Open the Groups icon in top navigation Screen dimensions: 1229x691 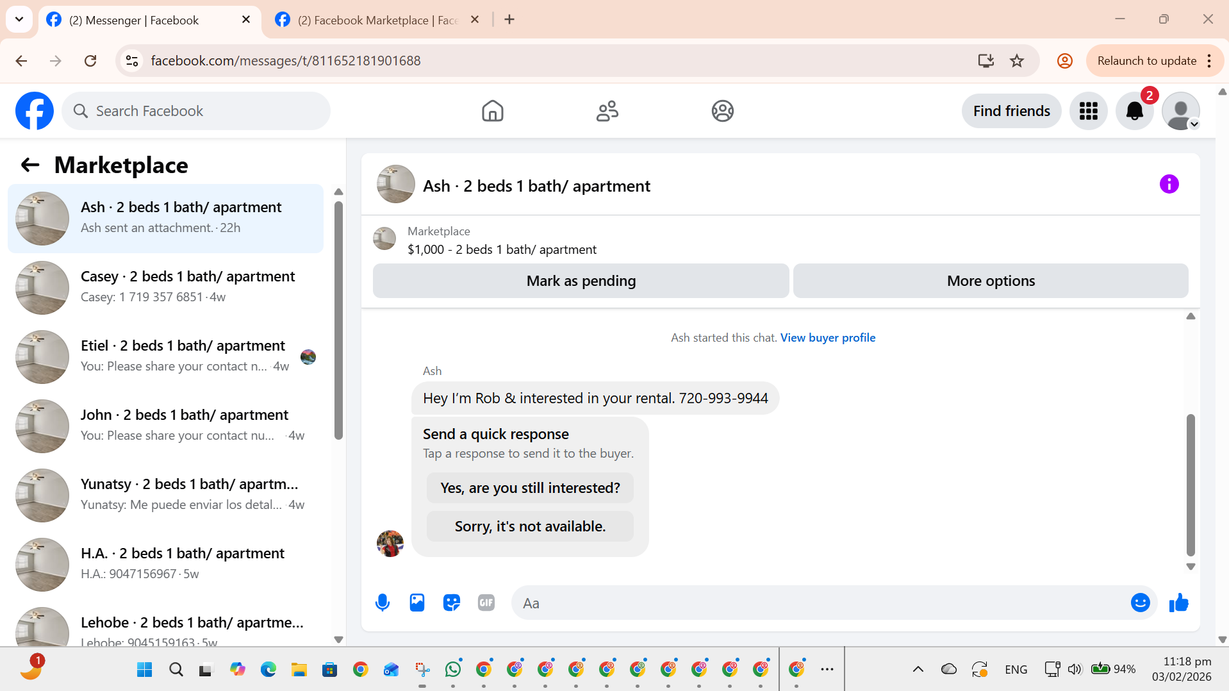tap(722, 111)
